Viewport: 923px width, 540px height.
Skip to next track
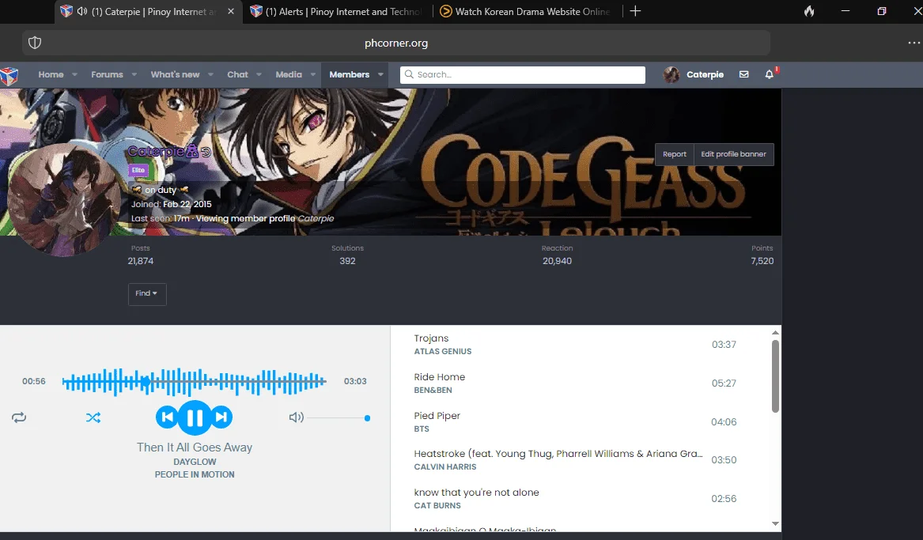pos(221,417)
